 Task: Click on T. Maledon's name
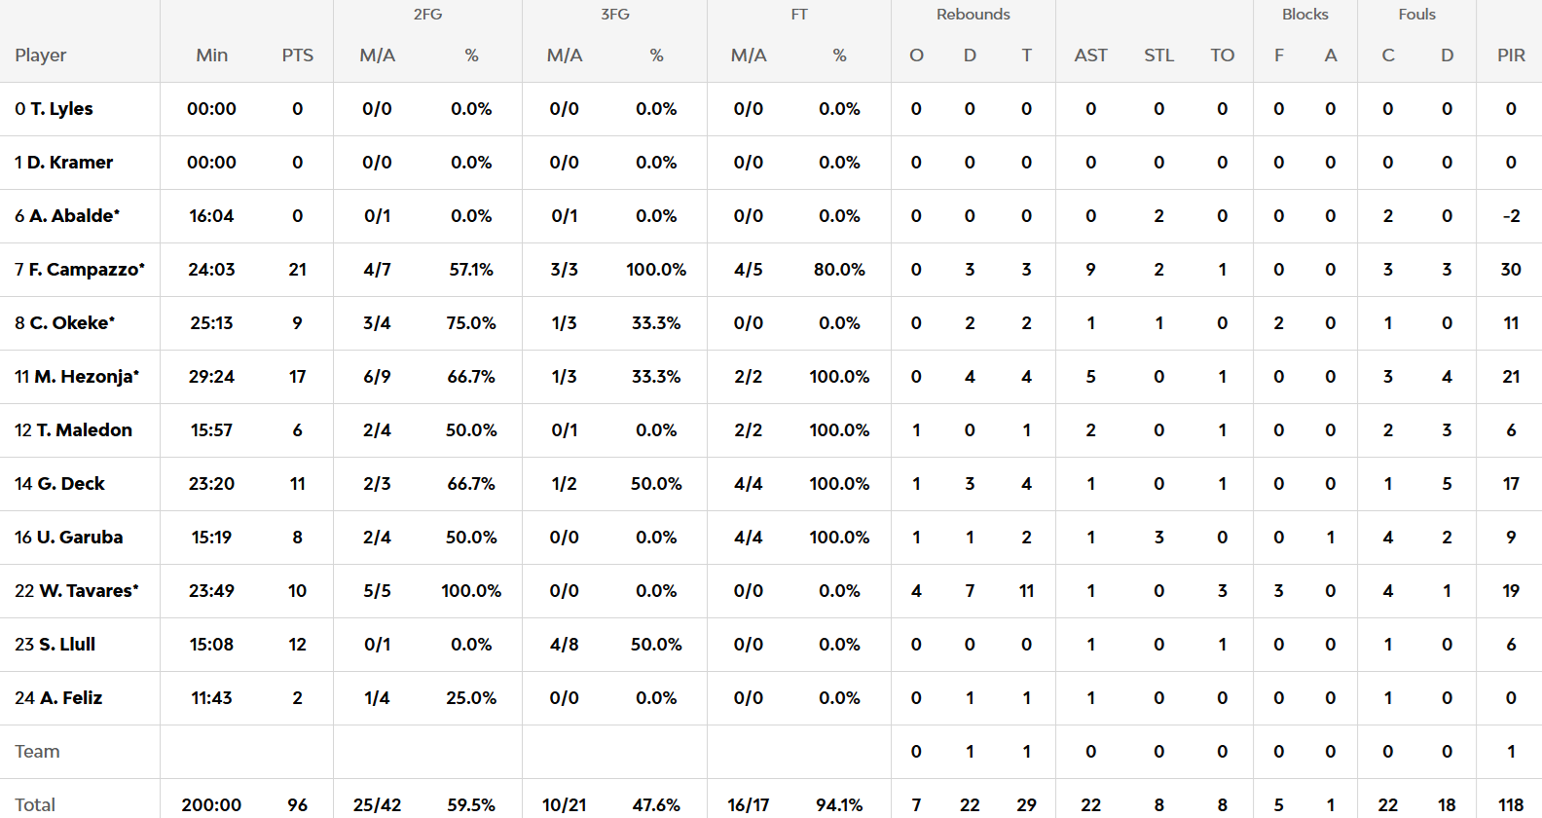click(x=84, y=430)
